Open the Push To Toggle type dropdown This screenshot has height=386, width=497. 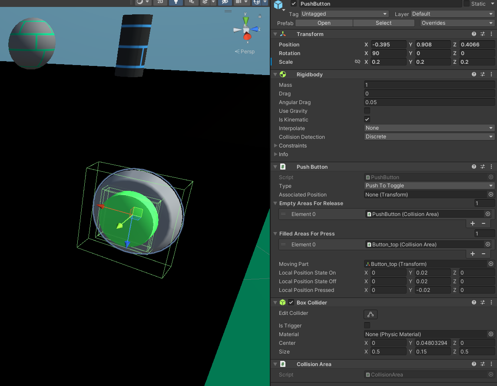coord(429,186)
